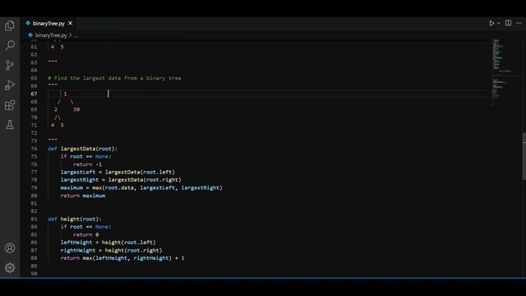Click the 'rightHeight = height(root.right)' line
This screenshot has width=526, height=296.
(x=112, y=250)
